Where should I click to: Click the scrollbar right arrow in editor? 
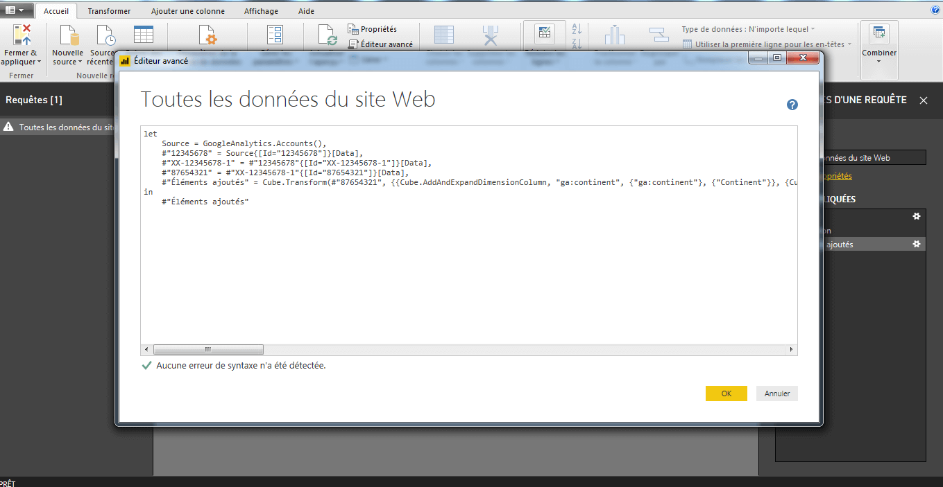click(x=792, y=349)
